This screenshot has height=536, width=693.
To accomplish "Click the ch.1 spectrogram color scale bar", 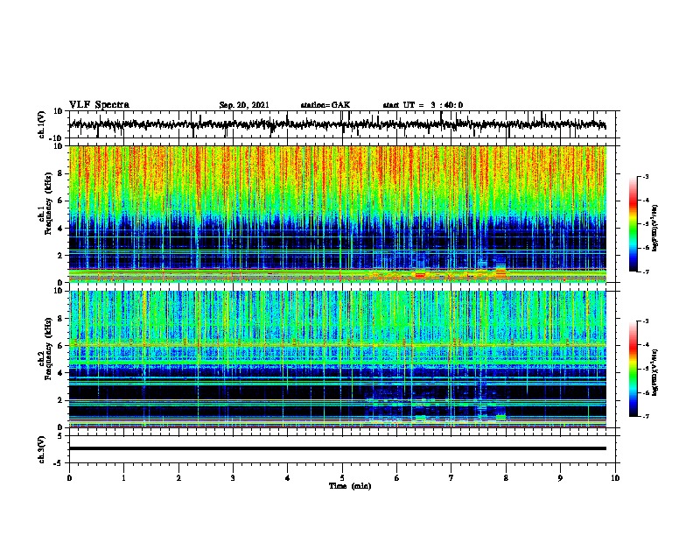I will coord(633,224).
